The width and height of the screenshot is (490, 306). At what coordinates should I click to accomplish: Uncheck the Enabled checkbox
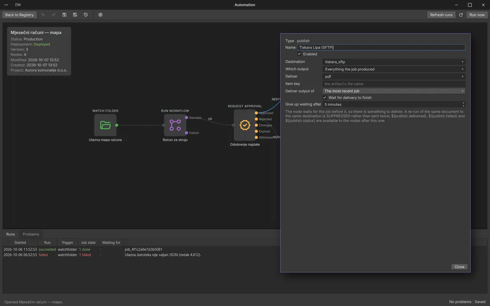pyautogui.click(x=299, y=54)
